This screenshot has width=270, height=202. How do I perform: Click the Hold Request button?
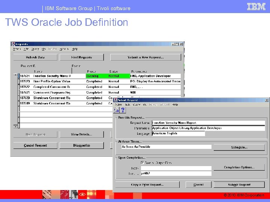coord(35,134)
